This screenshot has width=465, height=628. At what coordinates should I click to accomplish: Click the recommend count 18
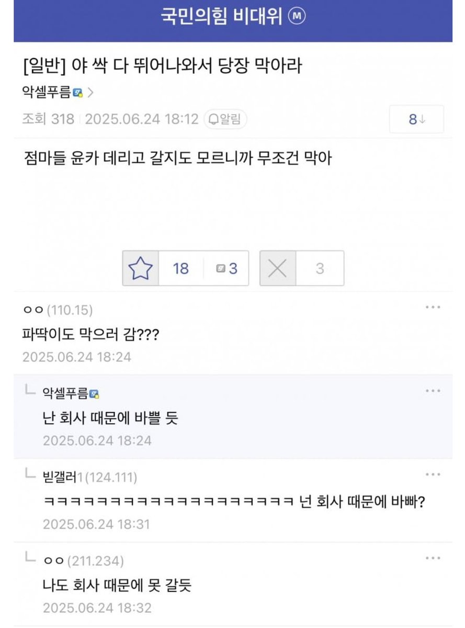[181, 268]
